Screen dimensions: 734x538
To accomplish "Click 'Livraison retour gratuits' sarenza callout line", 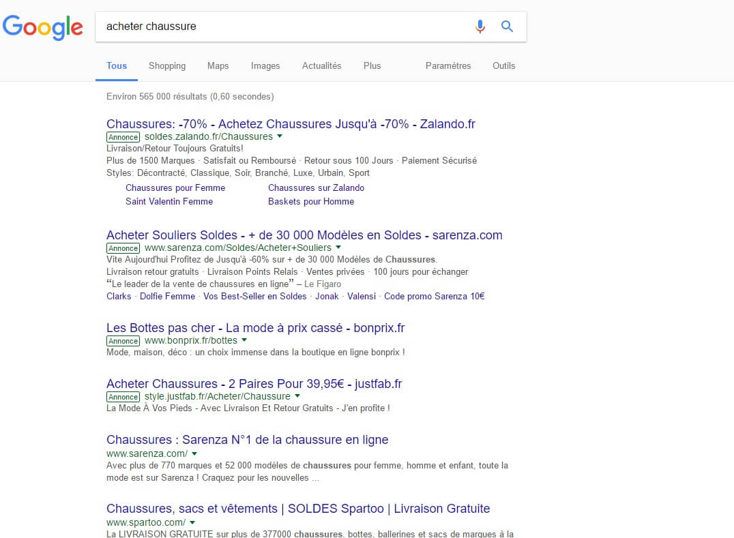I will pos(287,272).
